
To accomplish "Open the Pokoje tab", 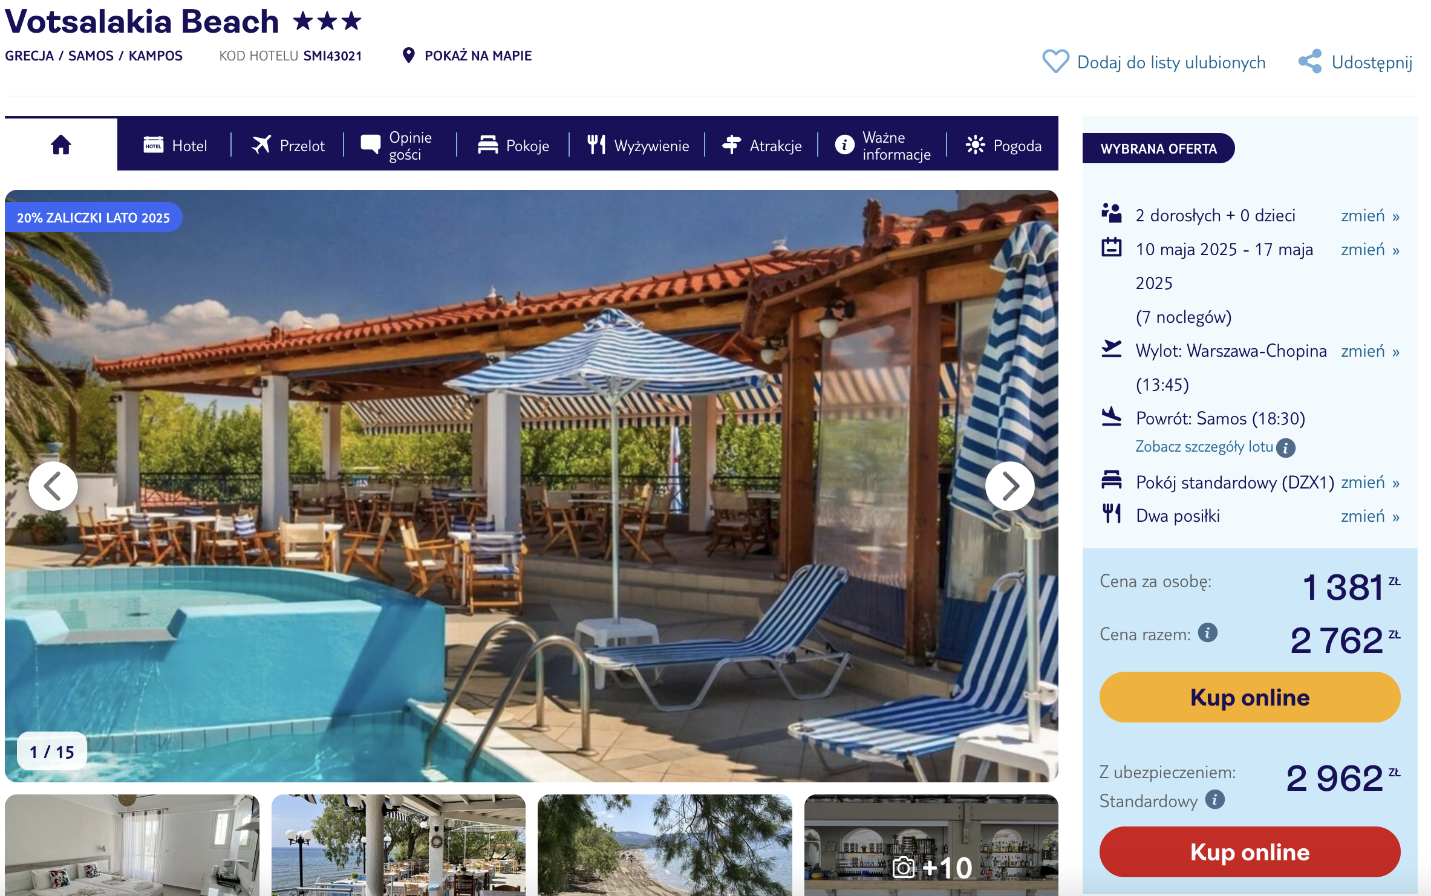I will tap(513, 146).
